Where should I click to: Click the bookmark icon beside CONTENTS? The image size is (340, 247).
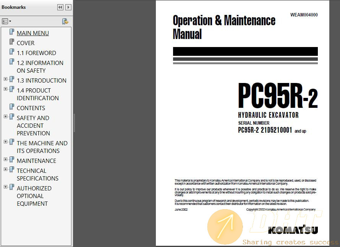[x=12, y=107]
